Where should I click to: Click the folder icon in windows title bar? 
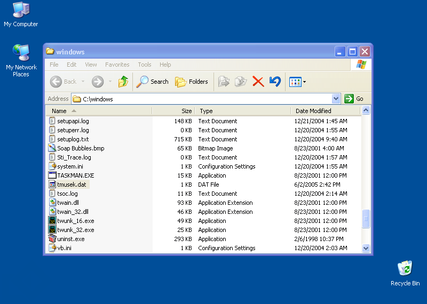coord(50,51)
